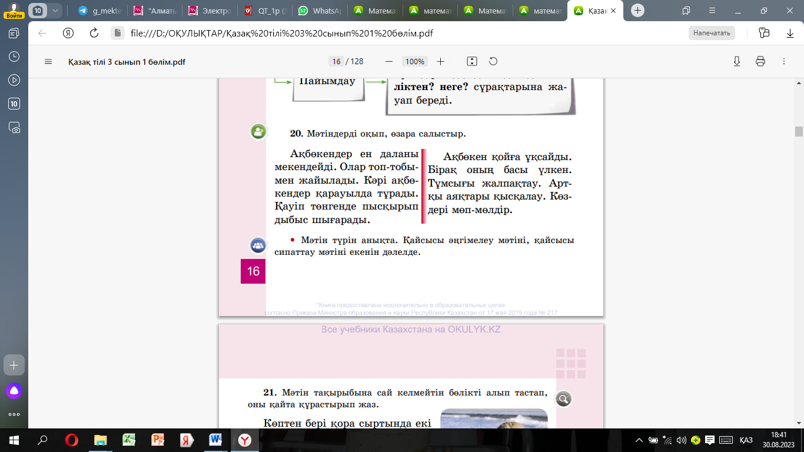804x452 pixels.
Task: Open Windows taskbar search
Action: (42, 440)
